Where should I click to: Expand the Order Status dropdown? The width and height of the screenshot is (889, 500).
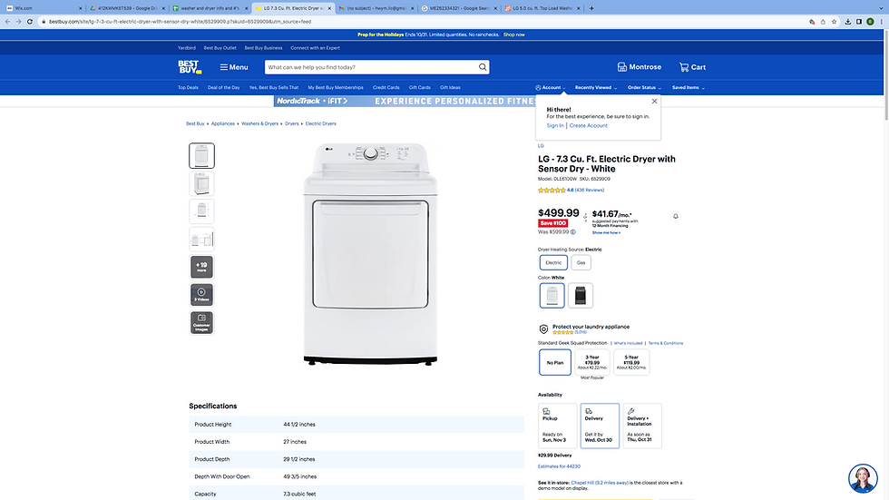click(x=644, y=87)
